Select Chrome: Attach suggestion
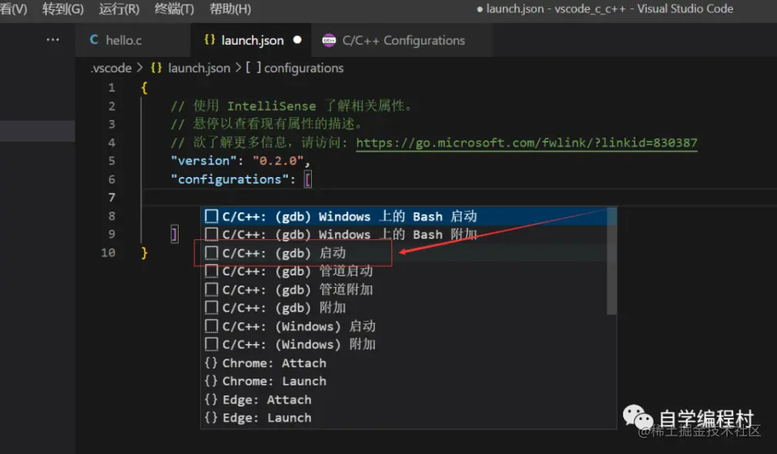The width and height of the screenshot is (777, 454). [x=404, y=363]
